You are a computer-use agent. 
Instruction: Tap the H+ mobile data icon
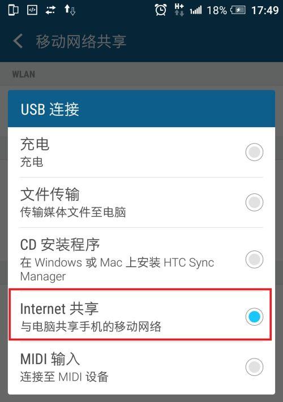click(179, 10)
